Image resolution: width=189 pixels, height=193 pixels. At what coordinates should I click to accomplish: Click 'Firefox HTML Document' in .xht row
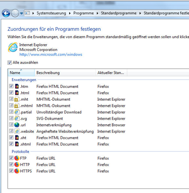click(x=57, y=138)
